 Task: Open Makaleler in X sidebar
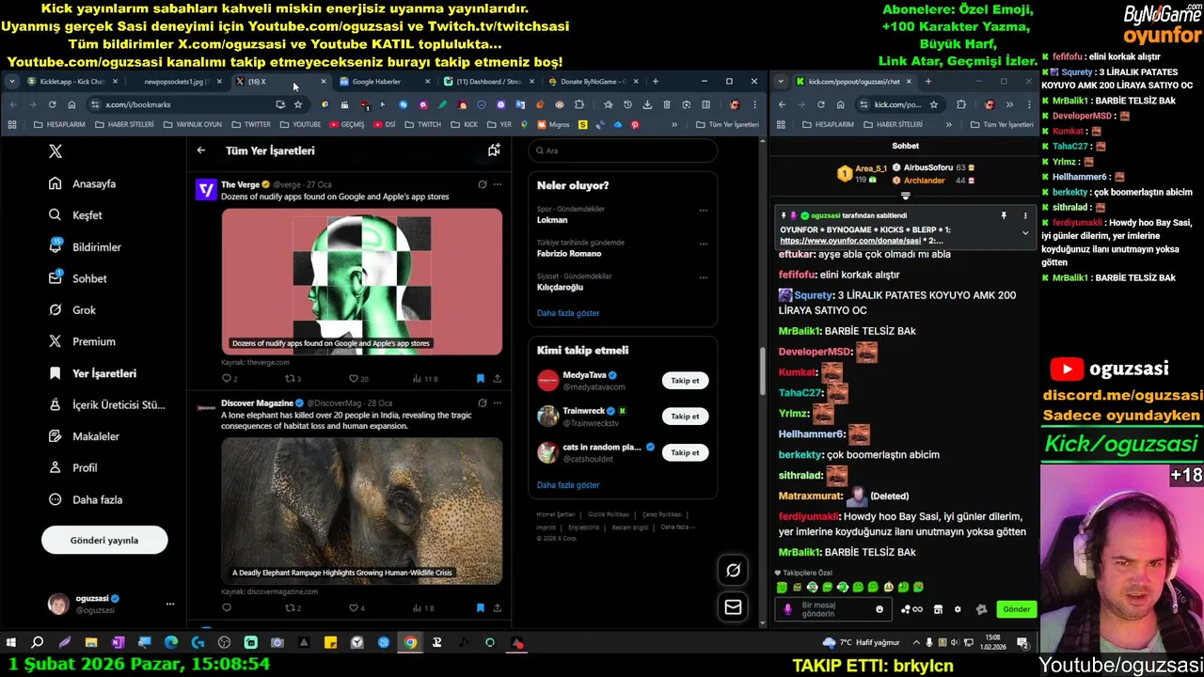click(x=84, y=436)
